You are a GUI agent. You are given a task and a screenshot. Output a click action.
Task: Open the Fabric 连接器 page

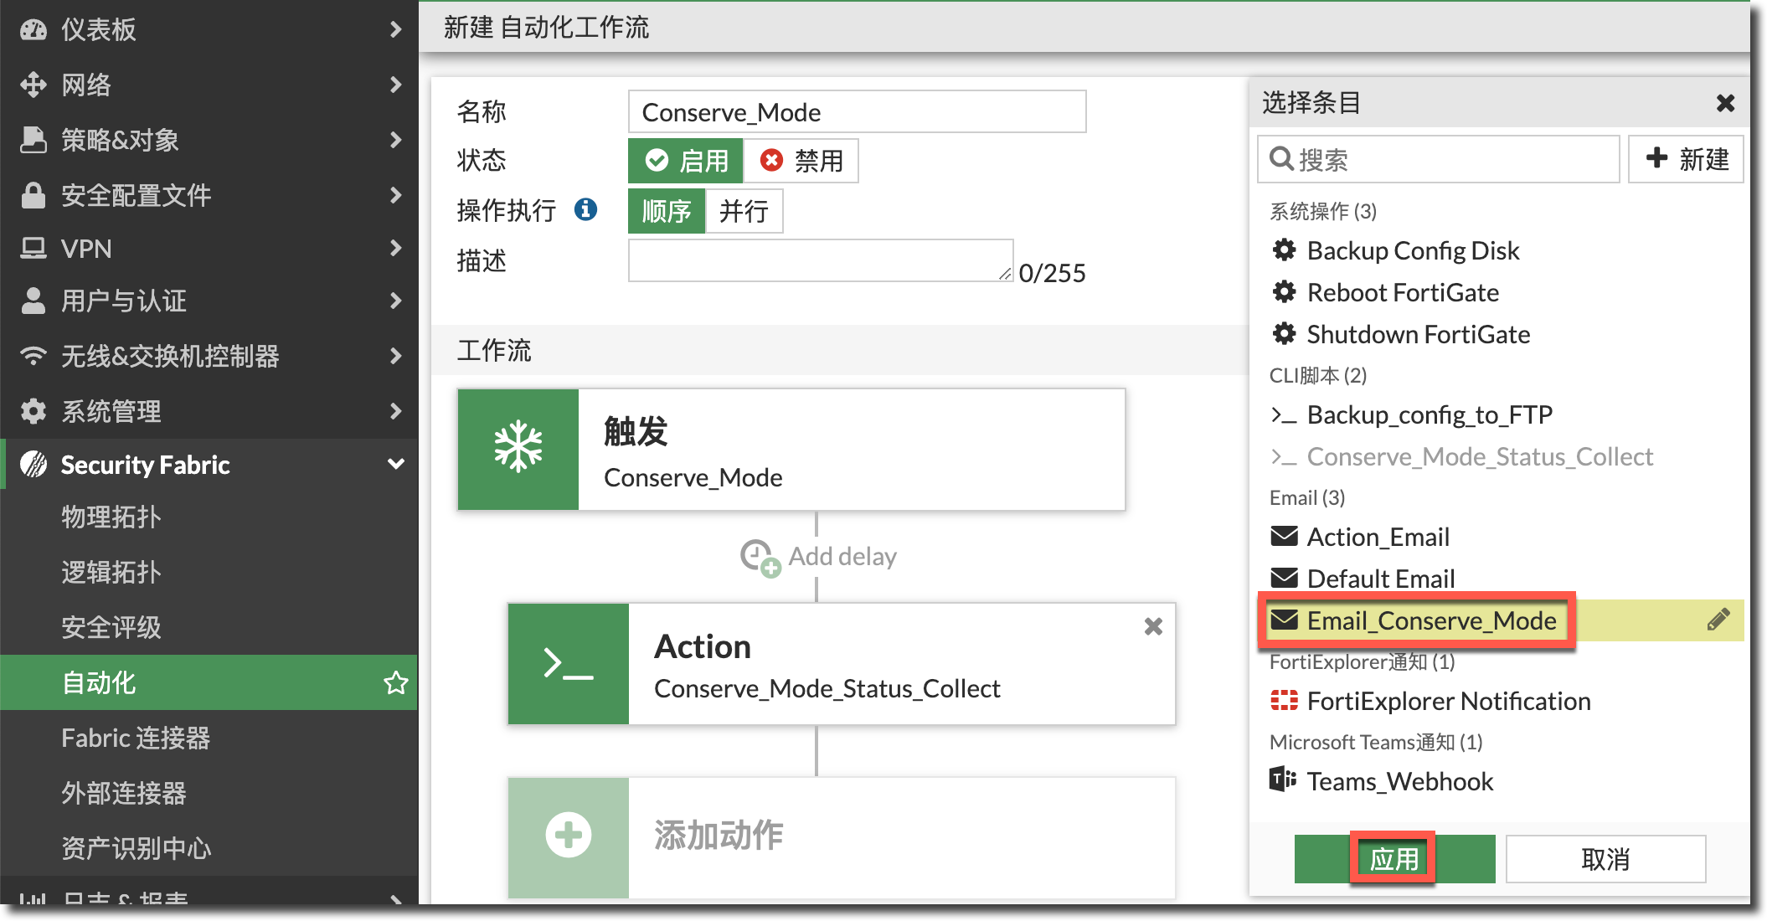pos(136,738)
